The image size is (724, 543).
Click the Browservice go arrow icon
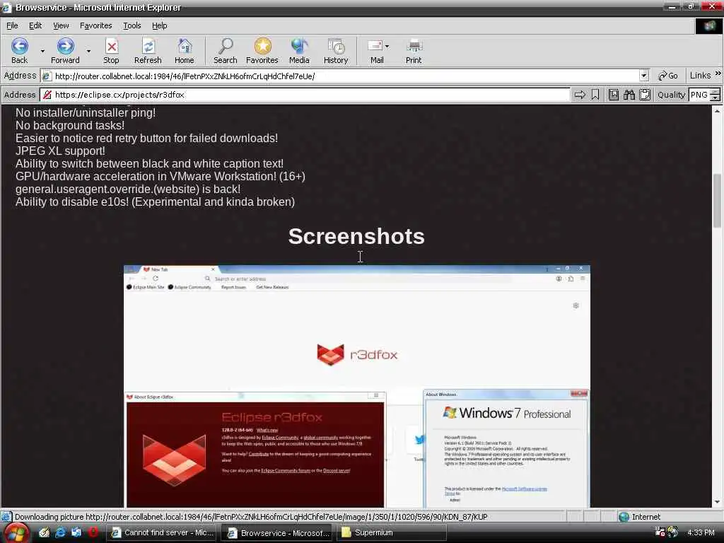click(x=580, y=95)
